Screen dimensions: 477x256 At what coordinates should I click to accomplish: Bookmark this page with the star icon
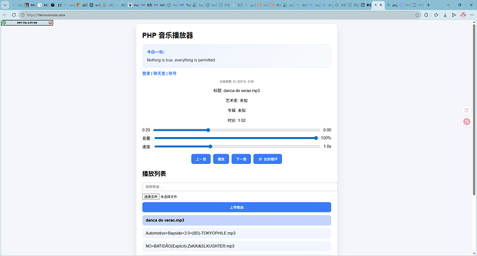(x=417, y=15)
